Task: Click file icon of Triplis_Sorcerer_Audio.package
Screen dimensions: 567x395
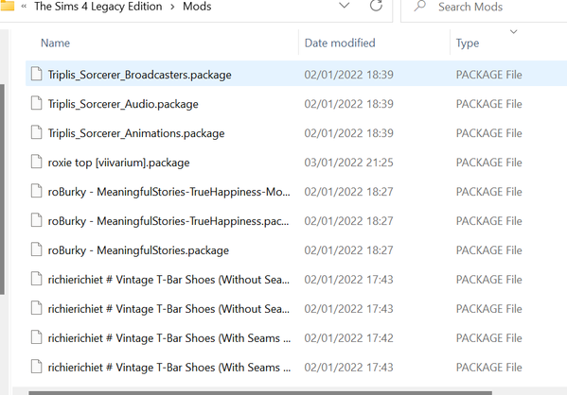Action: 36,104
